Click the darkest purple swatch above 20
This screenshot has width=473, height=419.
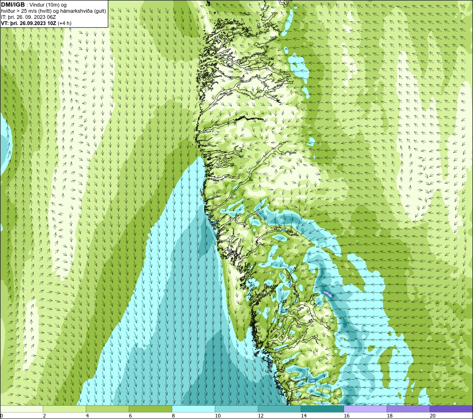(x=451, y=409)
